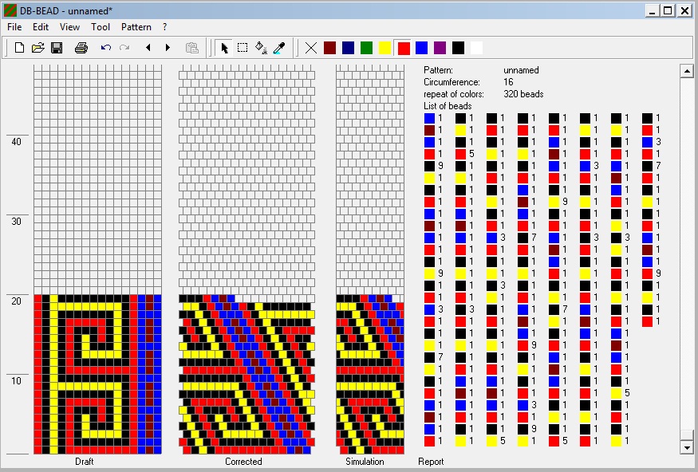Choose the white toolbar color

point(476,48)
